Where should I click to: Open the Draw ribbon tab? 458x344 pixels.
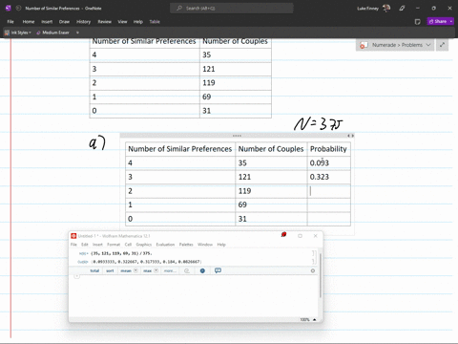[x=64, y=22]
